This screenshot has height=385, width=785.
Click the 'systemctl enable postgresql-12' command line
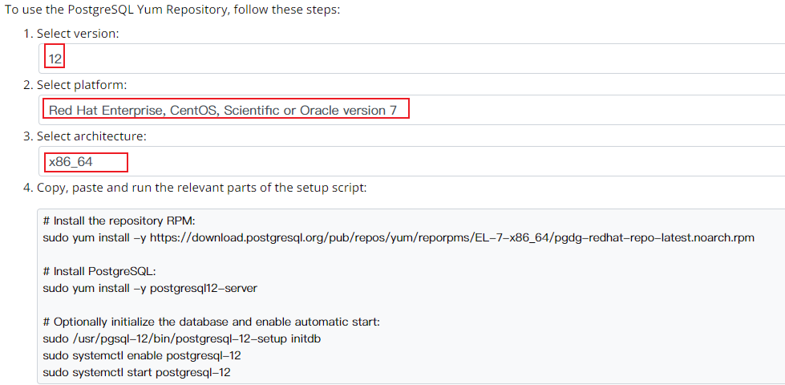click(x=142, y=355)
